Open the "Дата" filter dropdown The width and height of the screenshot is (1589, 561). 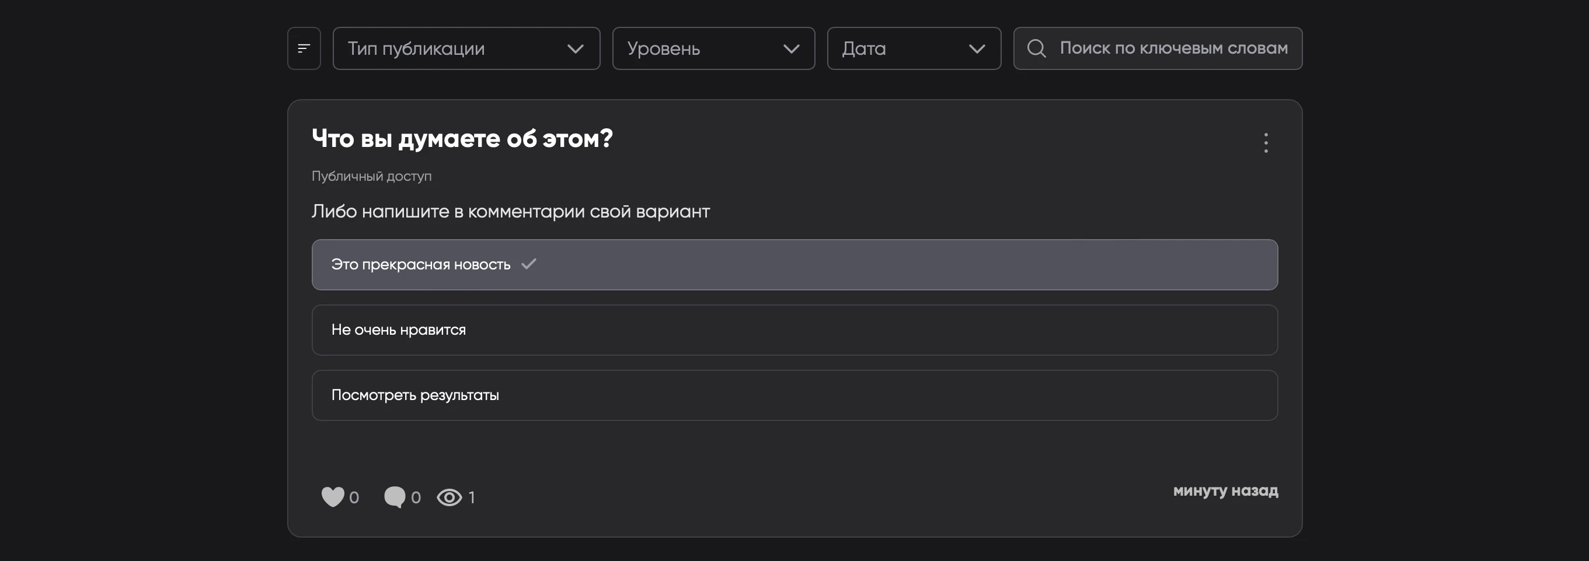(x=914, y=48)
